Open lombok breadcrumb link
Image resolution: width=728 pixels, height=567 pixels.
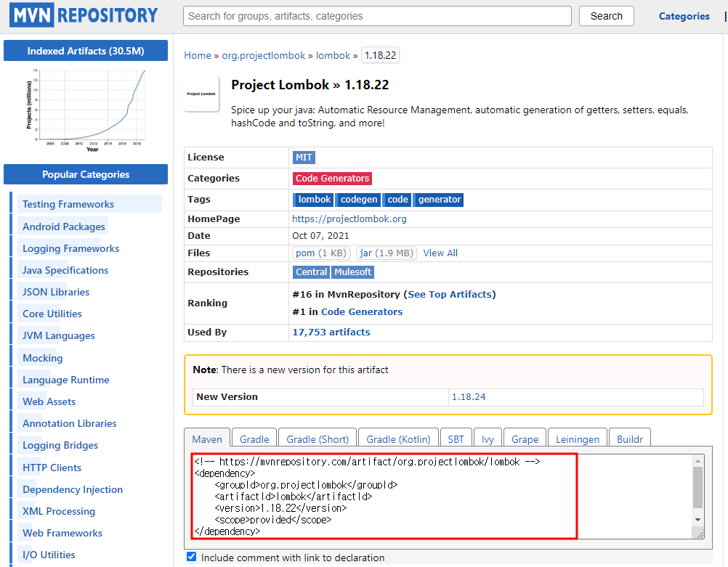333,55
